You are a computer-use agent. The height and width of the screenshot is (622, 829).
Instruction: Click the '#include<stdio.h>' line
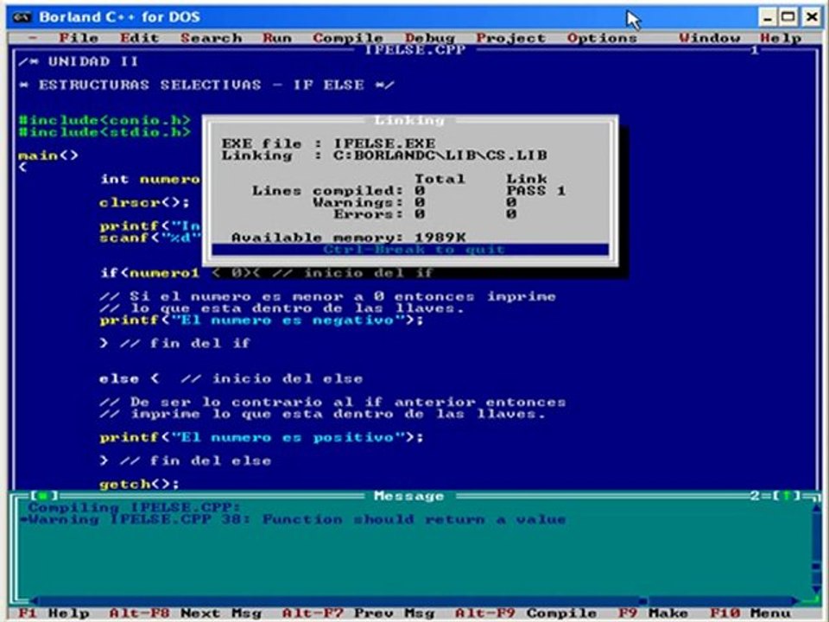[104, 131]
